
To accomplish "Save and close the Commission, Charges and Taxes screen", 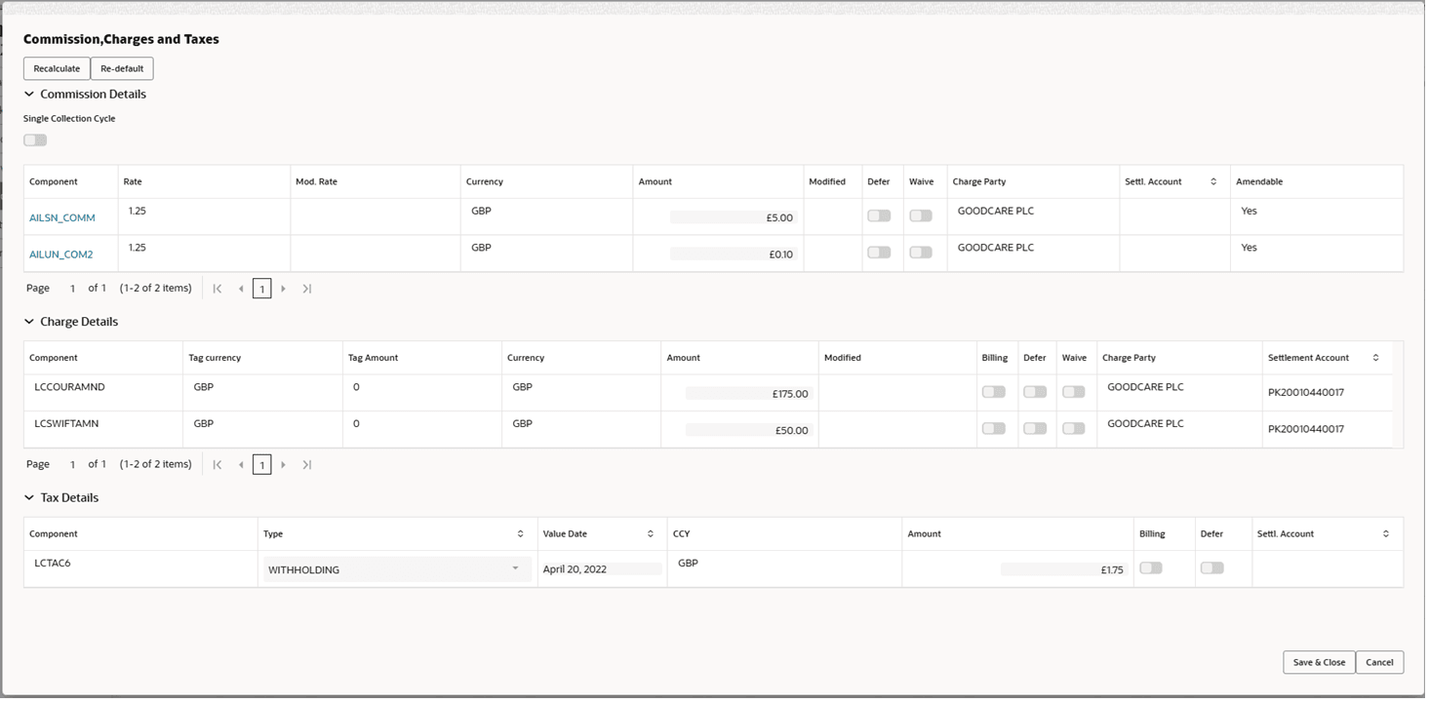I will tap(1319, 662).
